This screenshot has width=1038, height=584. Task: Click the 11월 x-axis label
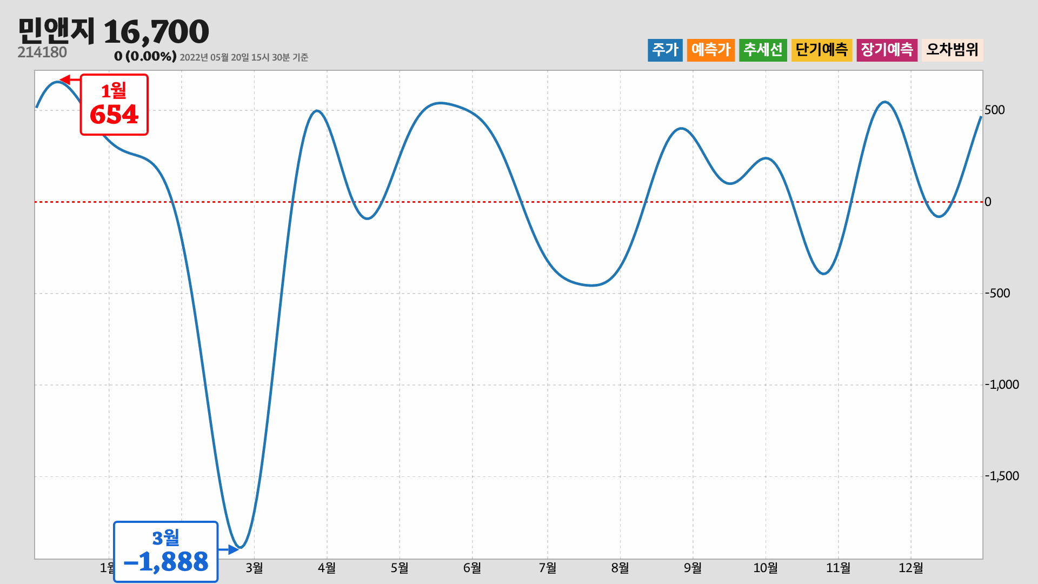tap(838, 568)
